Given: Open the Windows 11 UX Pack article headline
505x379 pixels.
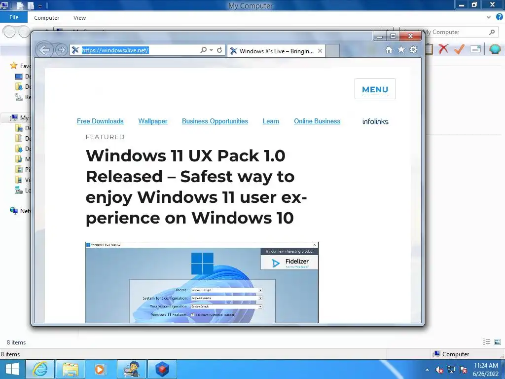Looking at the screenshot, I should point(196,187).
